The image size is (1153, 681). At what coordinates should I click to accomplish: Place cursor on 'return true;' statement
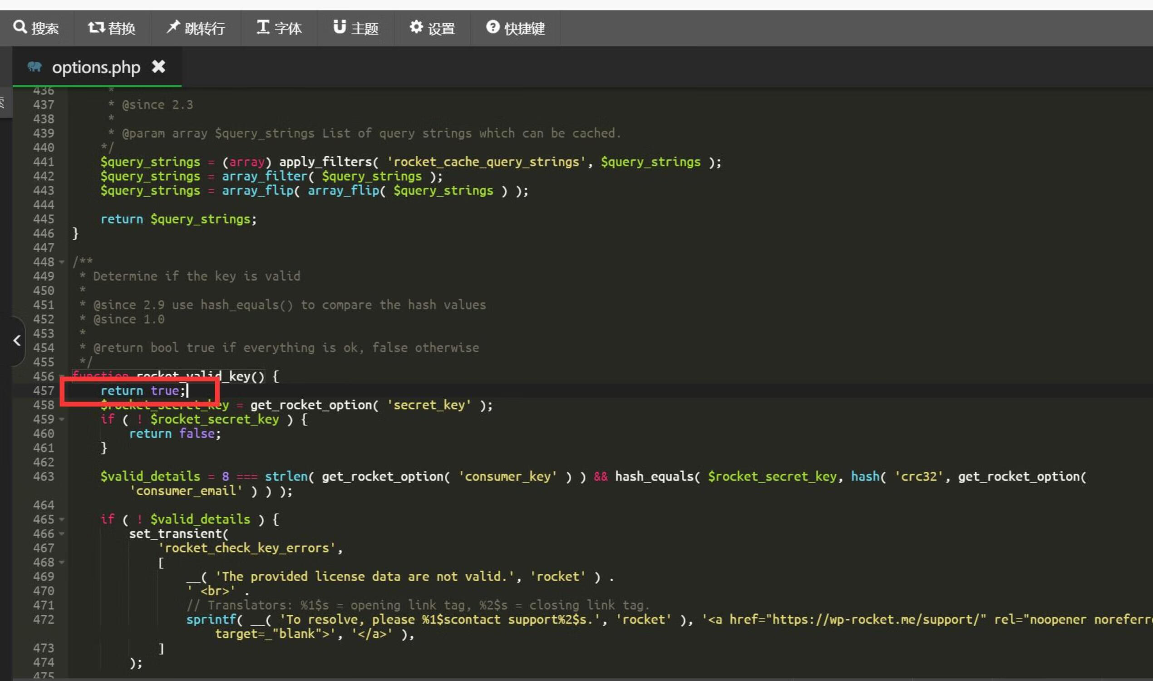click(143, 391)
